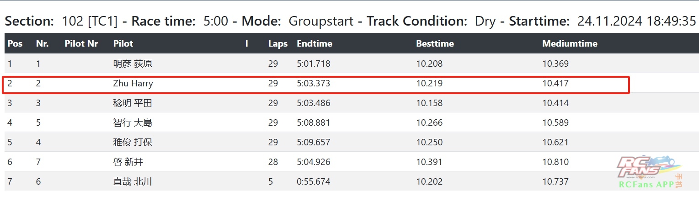Click the RC Fans logo watermark
Viewport: 699px width, 202px height.
point(642,167)
